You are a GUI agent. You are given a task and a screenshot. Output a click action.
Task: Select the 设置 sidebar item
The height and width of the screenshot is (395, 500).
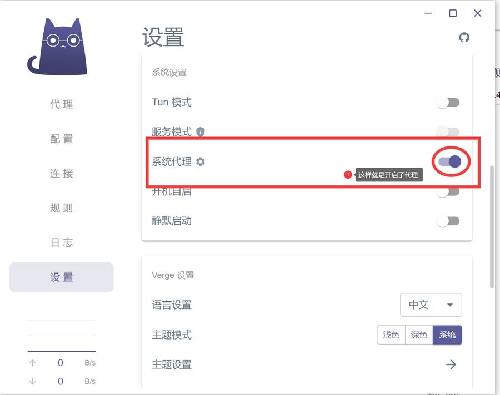(62, 277)
